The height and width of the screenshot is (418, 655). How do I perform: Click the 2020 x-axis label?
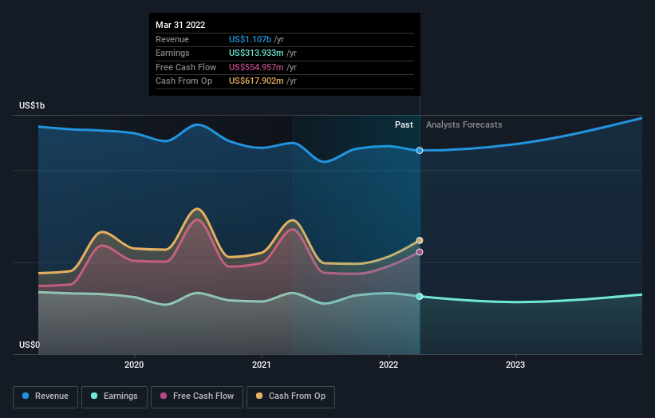pyautogui.click(x=134, y=365)
